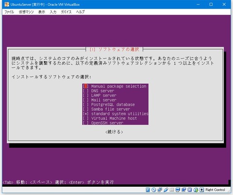The image size is (233, 195).
Task: Open the ヘルプ menu
Action: 81,12
